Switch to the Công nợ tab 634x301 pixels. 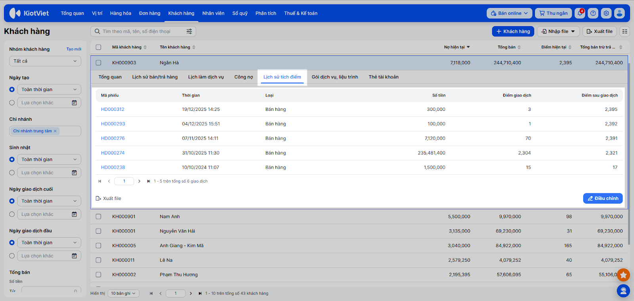(243, 77)
